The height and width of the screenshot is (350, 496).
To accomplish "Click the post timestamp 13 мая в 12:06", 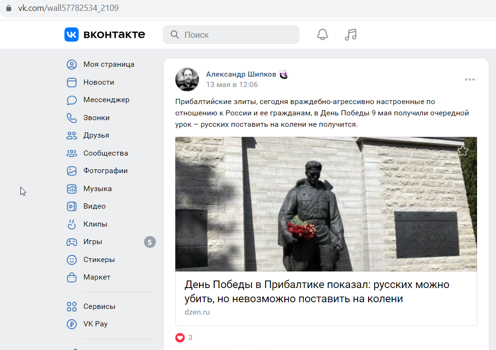I will tap(232, 85).
